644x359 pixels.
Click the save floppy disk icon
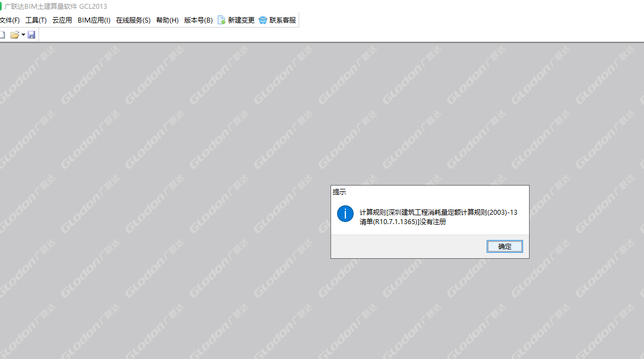point(31,35)
